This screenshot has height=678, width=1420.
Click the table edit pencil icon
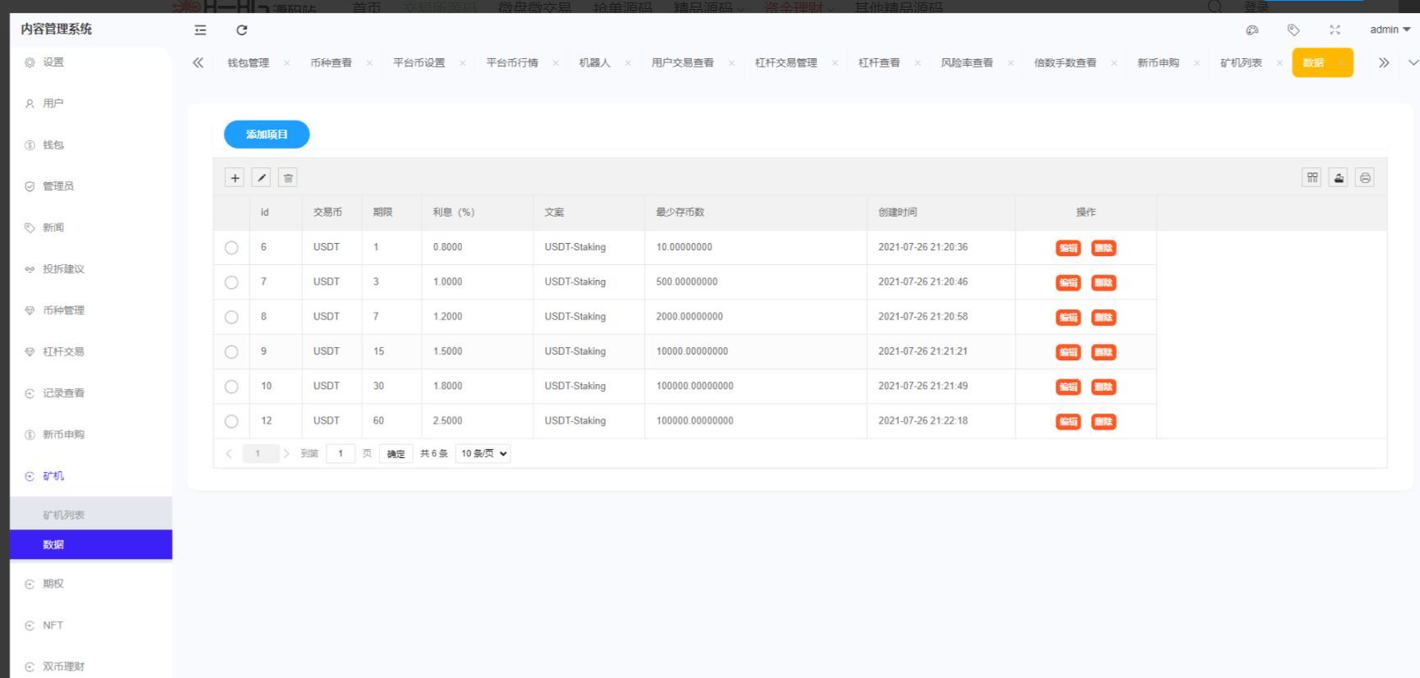coord(261,178)
